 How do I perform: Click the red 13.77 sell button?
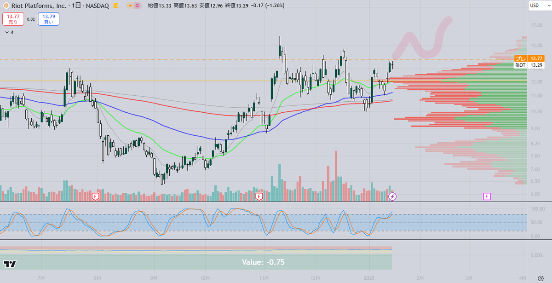[x=12, y=19]
